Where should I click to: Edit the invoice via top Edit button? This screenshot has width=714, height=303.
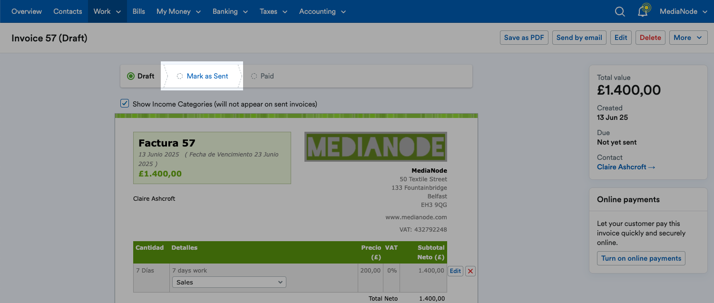(621, 38)
